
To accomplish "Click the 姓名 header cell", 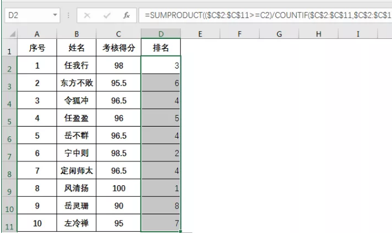I will tap(77, 47).
